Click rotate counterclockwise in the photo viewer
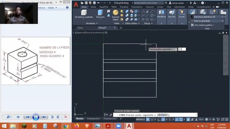This screenshot has width=230, height=129. (x=52, y=117)
